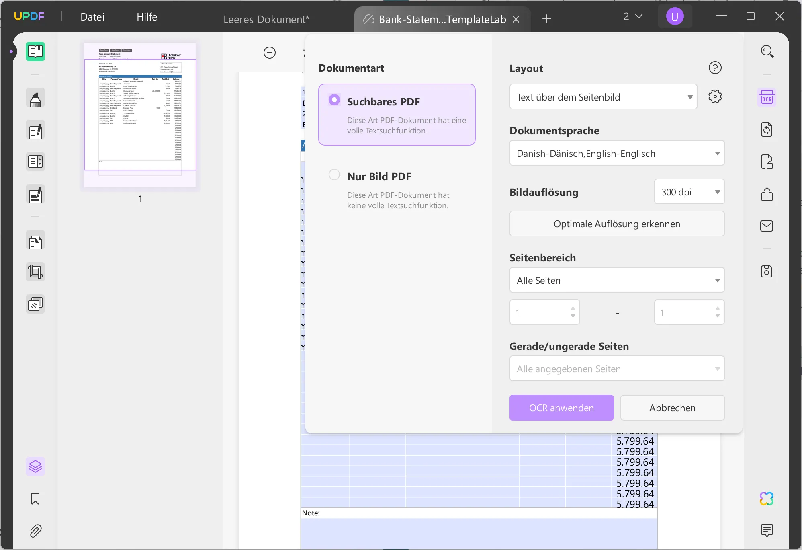The width and height of the screenshot is (802, 550).
Task: Click Optimale Auflösung erkennen
Action: (617, 224)
